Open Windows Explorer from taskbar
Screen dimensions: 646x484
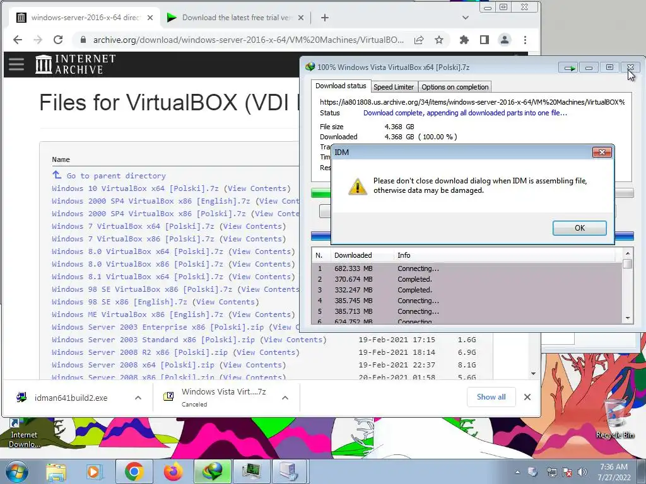(56, 471)
